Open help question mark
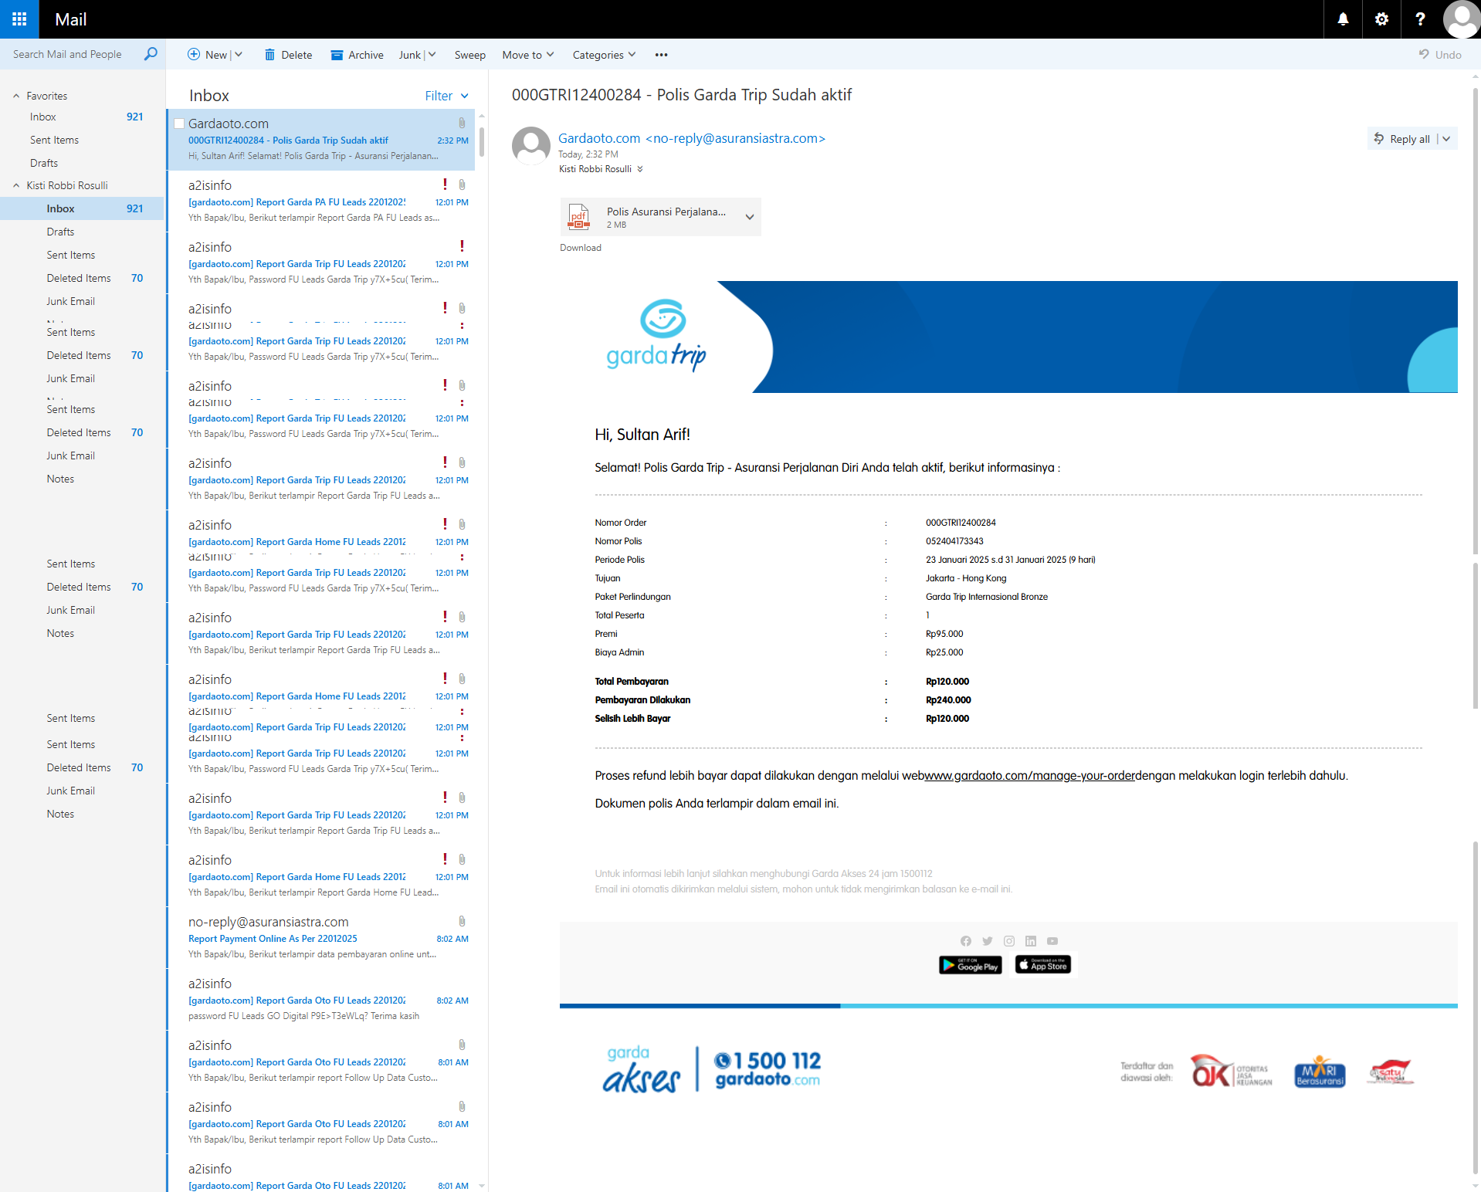Viewport: 1481px width, 1192px height. pyautogui.click(x=1420, y=19)
